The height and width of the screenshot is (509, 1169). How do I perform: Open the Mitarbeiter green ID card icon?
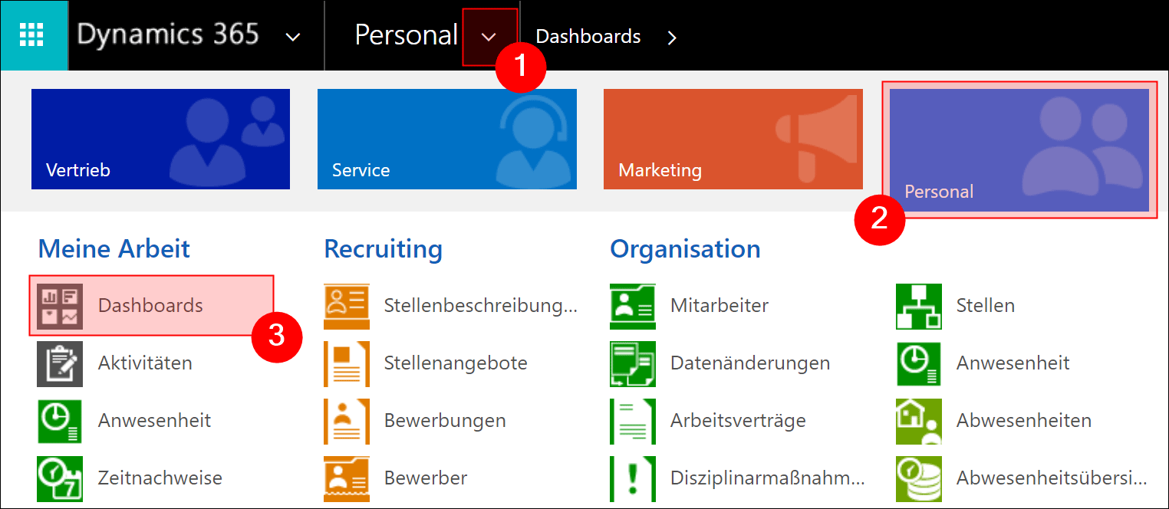pos(632,306)
